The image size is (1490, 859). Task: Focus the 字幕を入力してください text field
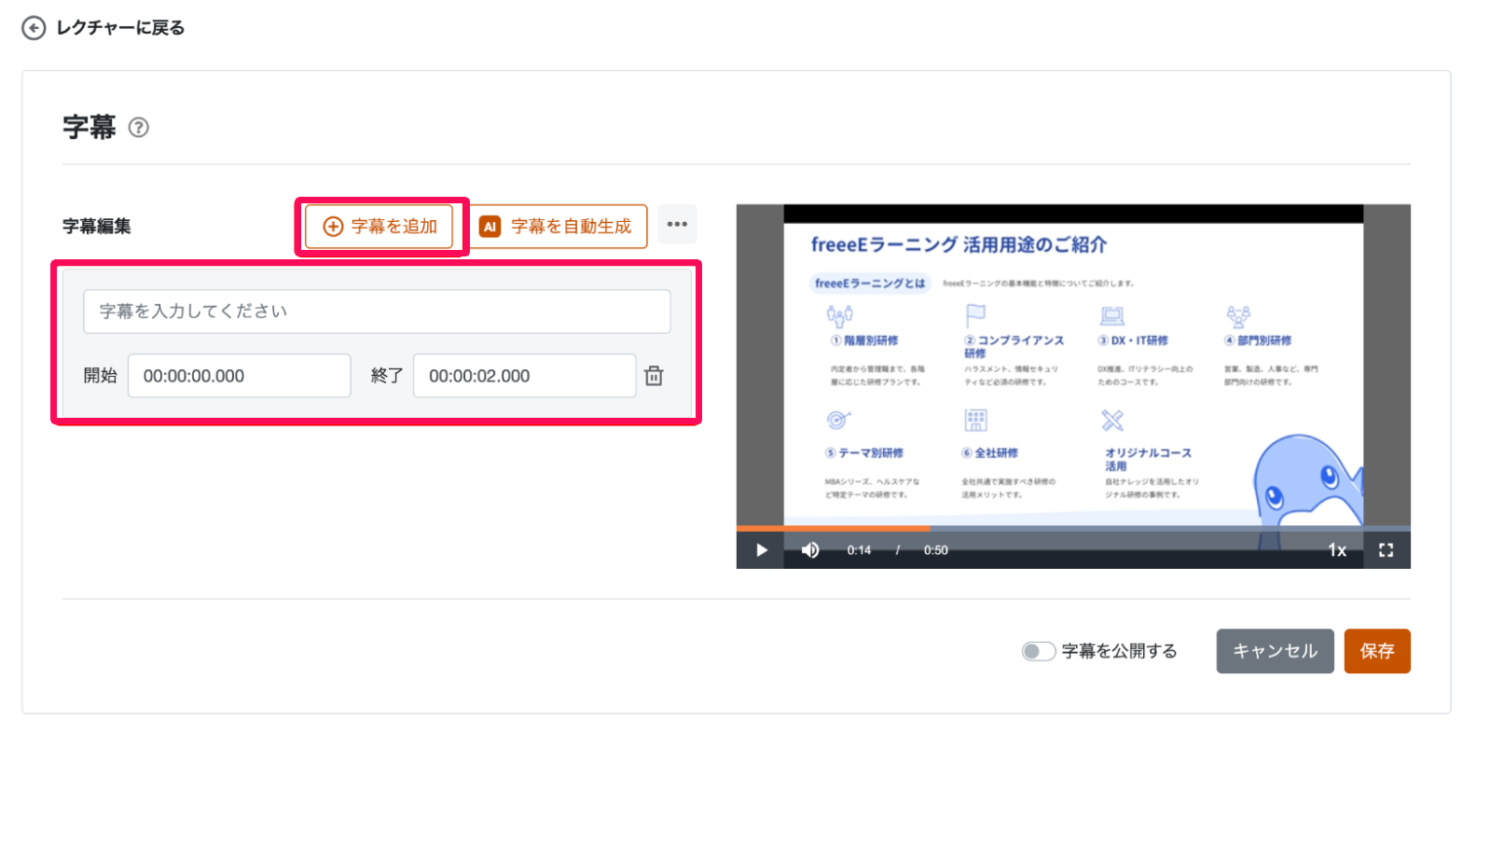pos(377,312)
